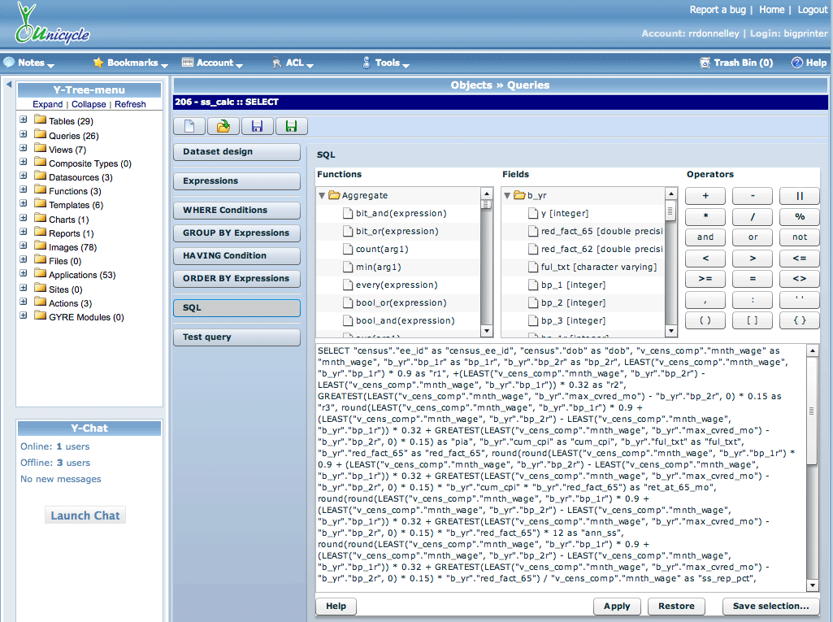Open the WHERE Conditions section
The width and height of the screenshot is (833, 622).
click(x=236, y=211)
